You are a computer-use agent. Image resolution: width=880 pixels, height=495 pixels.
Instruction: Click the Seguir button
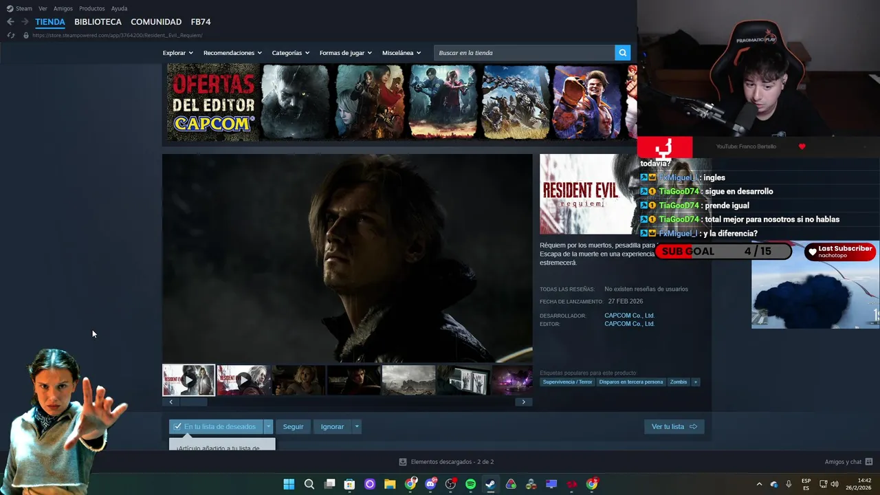coord(293,426)
